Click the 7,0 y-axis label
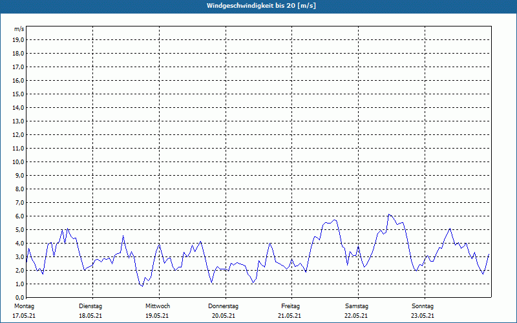The height and width of the screenshot is (323, 517). 20,202
